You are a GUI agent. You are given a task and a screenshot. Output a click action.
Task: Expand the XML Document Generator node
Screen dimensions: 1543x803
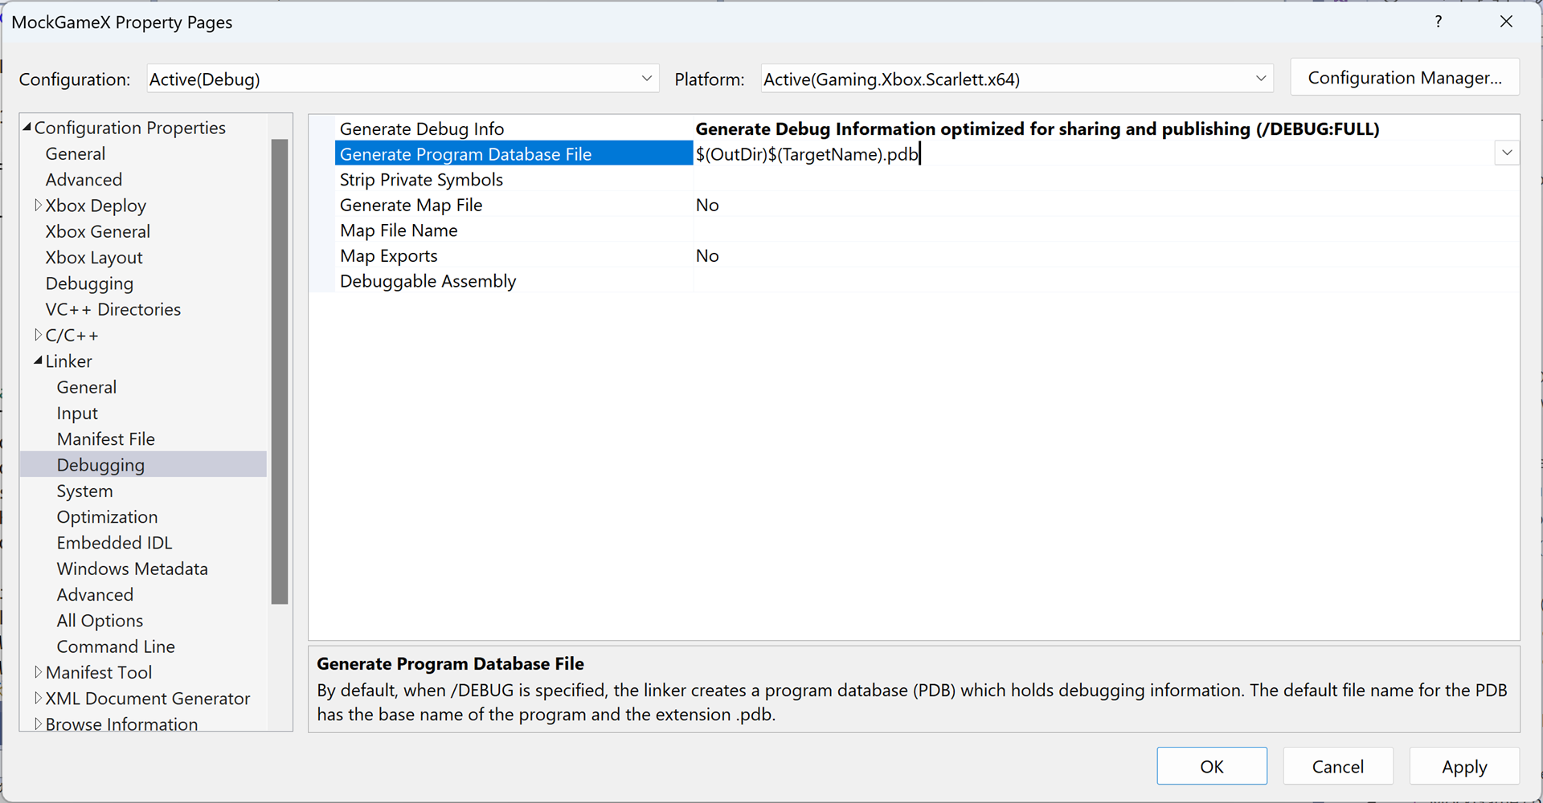click(x=38, y=698)
